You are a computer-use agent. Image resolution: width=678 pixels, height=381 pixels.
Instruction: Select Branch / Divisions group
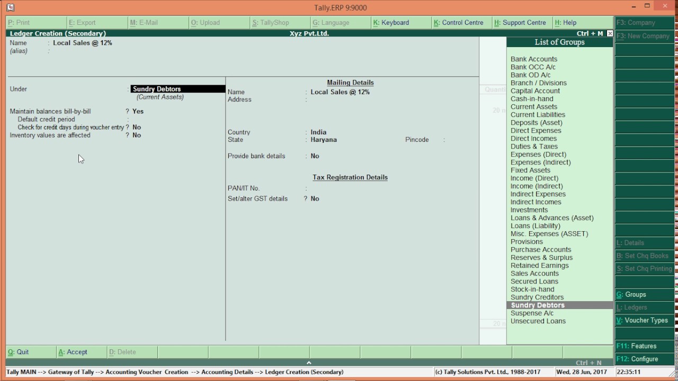[539, 83]
